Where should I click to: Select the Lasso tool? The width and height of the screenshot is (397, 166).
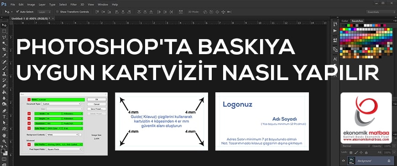coord(4,37)
